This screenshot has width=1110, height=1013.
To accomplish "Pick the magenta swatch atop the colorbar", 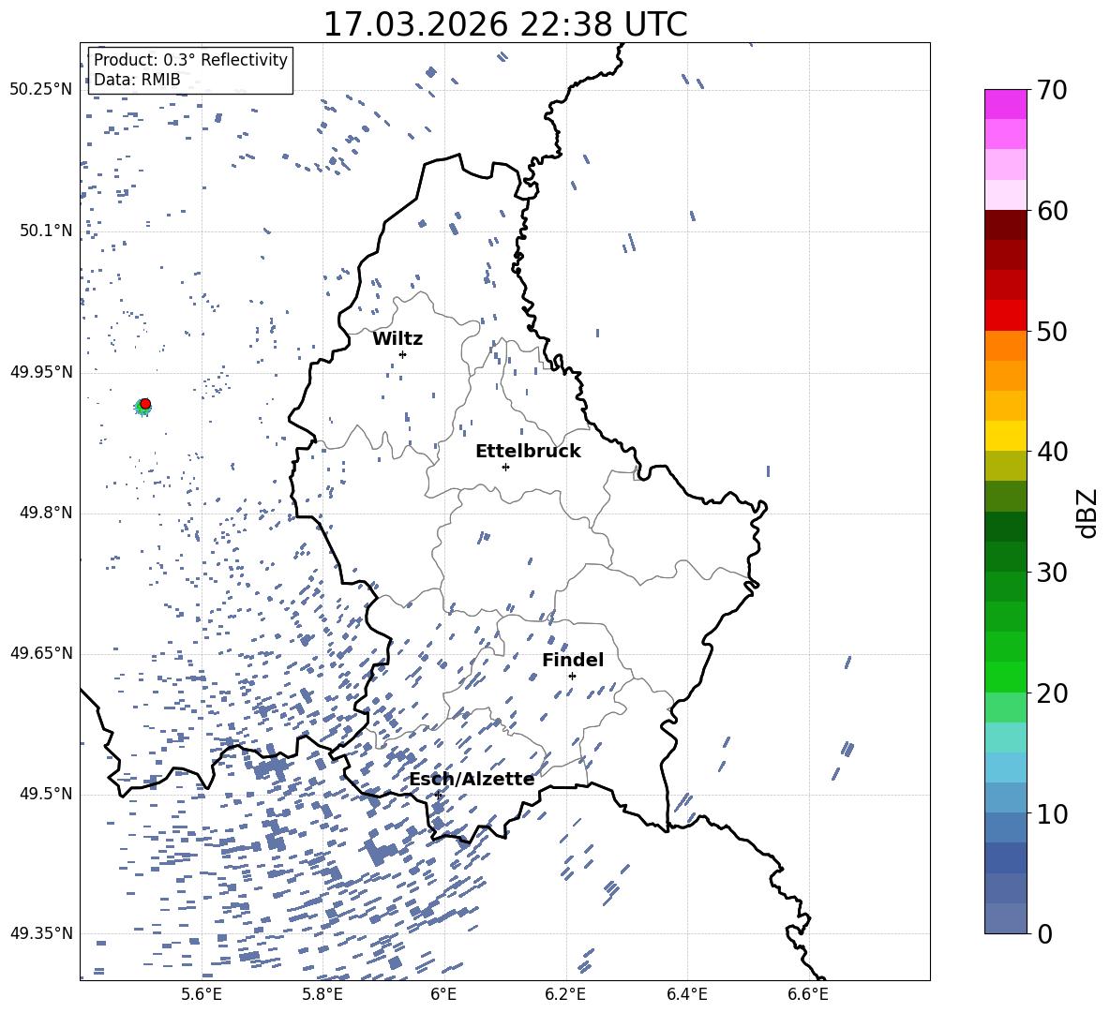I will 1005,105.
